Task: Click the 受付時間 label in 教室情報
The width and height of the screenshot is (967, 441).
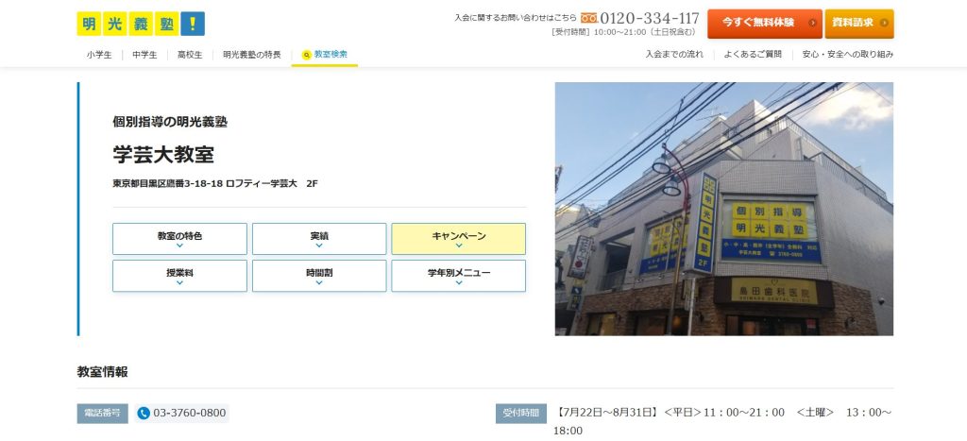Action: [521, 414]
